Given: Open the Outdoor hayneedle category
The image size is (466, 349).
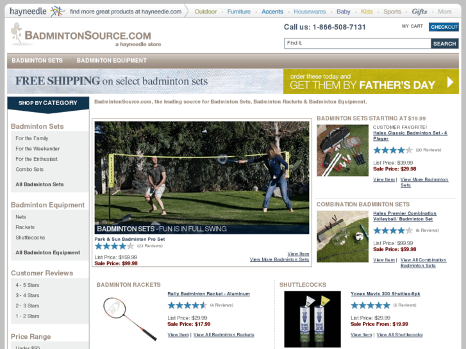Looking at the screenshot, I should pos(206,12).
